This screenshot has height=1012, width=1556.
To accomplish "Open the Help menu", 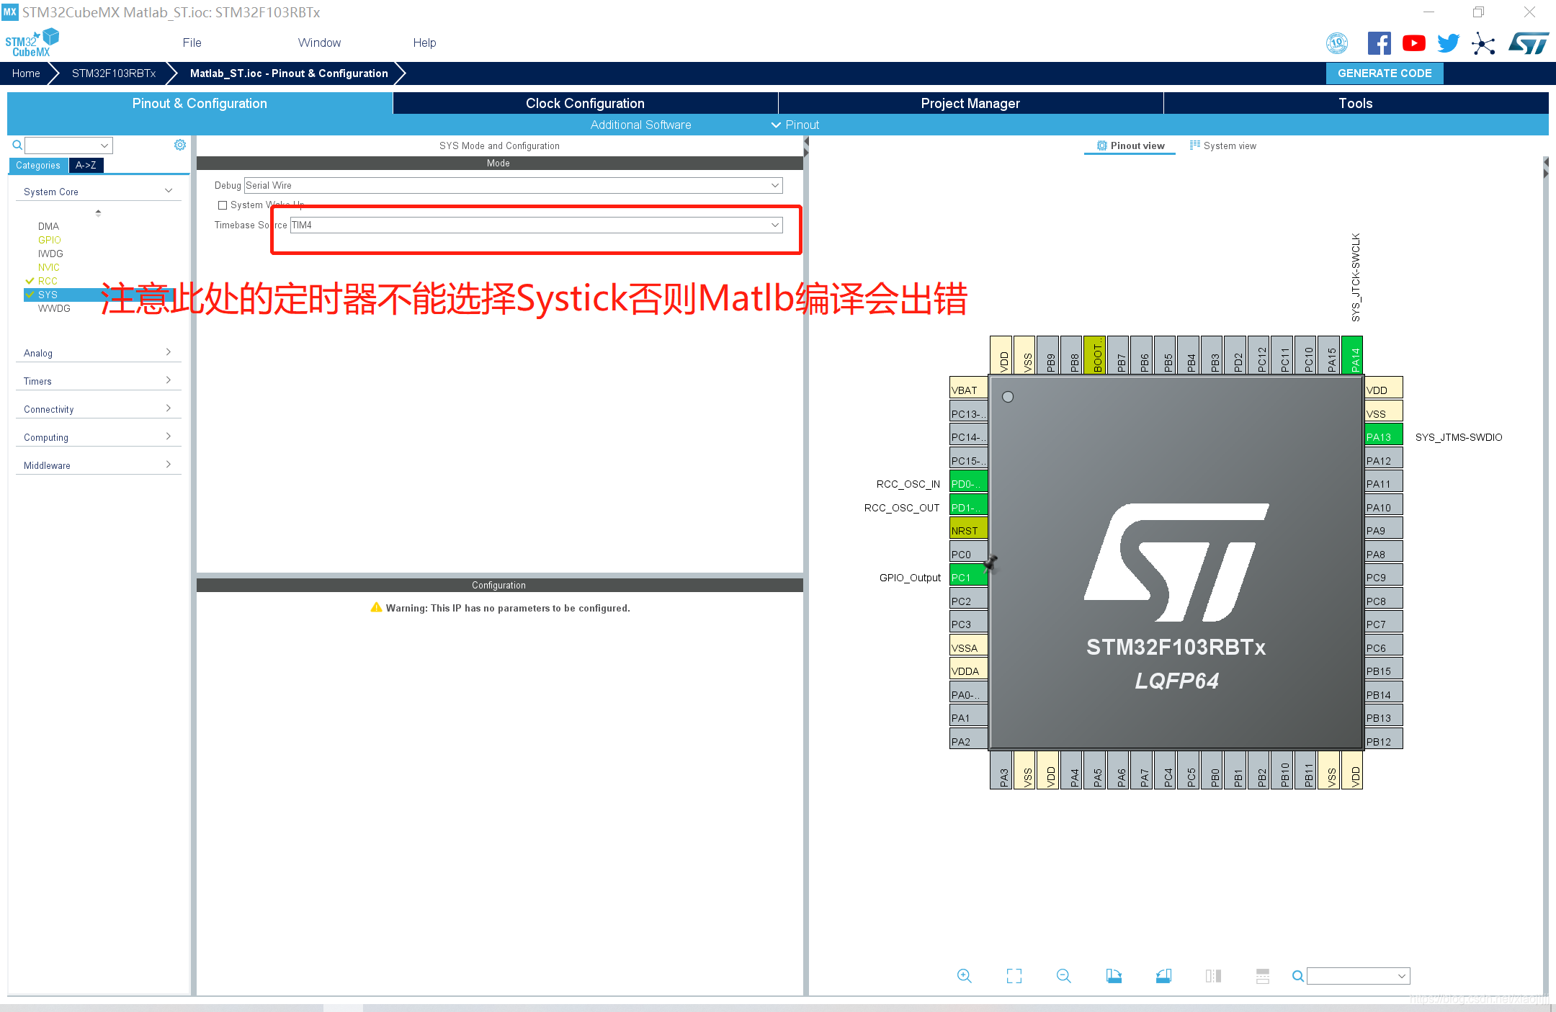I will (424, 42).
